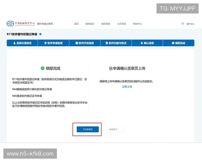Screen dimensions: 202x162
Task: Click the icon beside 申请确认签章页上传 heading
Action: point(111,69)
